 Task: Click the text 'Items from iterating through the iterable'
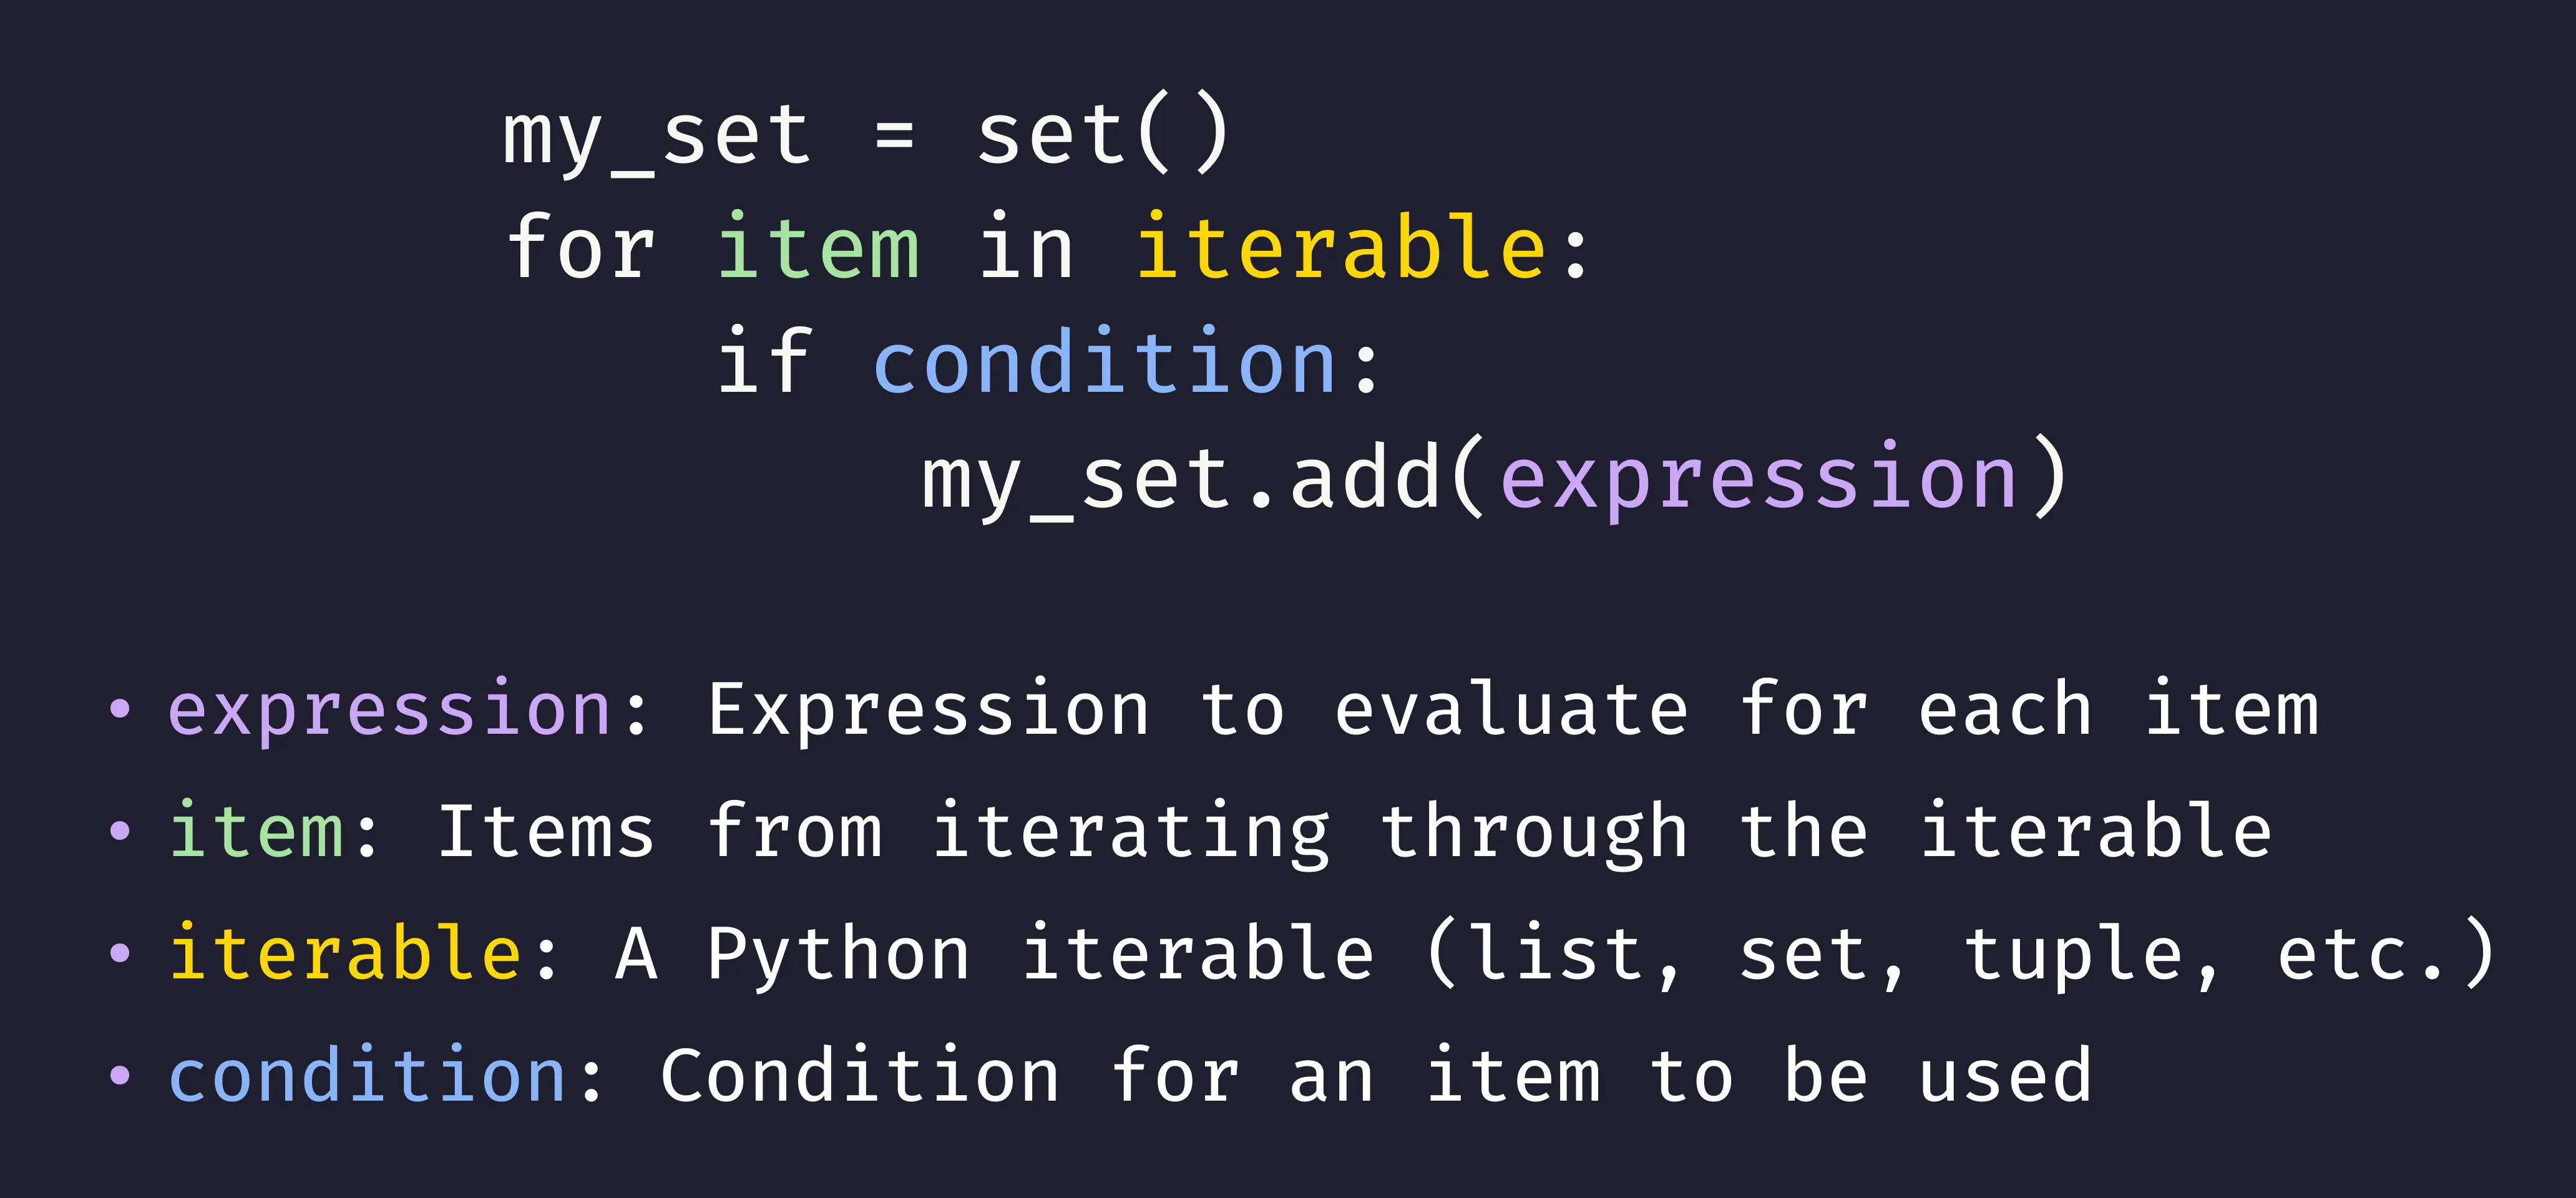[x=1355, y=832]
